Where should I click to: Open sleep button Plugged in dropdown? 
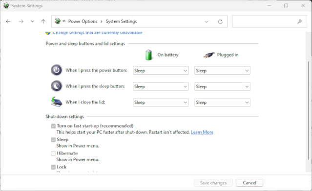click(x=222, y=87)
